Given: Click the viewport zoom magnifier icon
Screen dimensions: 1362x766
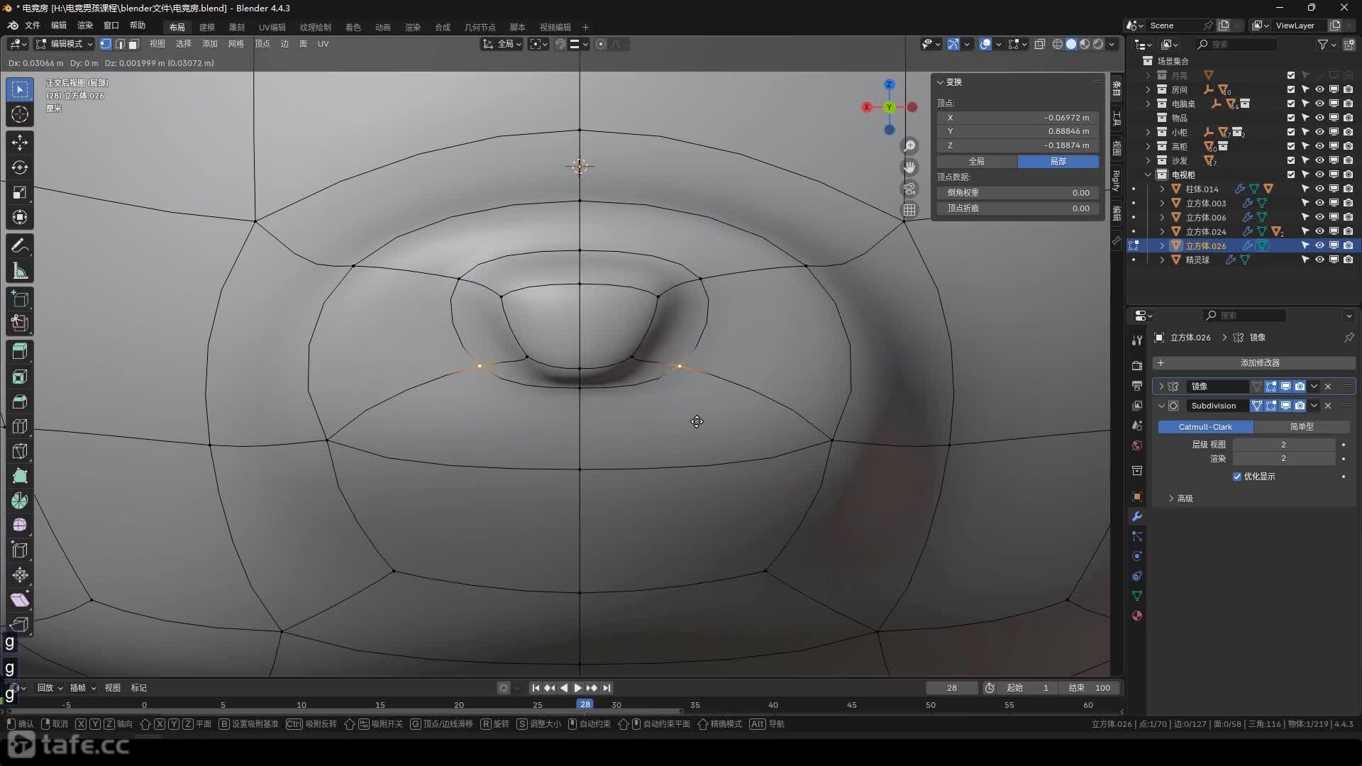Looking at the screenshot, I should 909,146.
